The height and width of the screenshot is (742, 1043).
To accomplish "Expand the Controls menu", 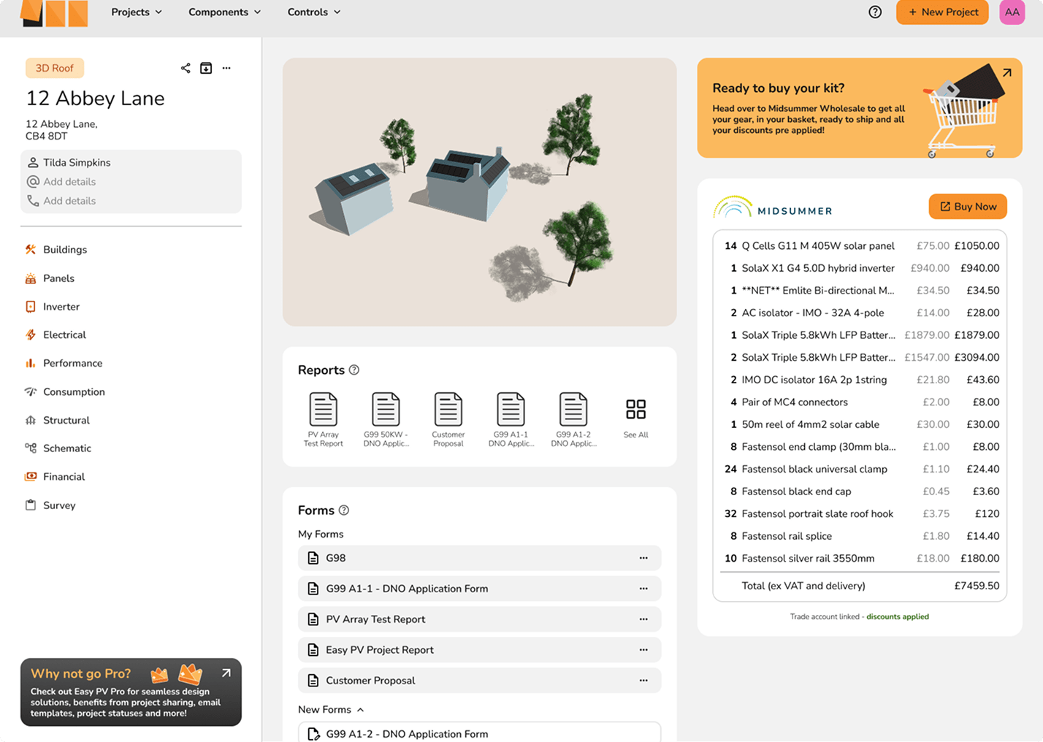I will click(x=314, y=12).
